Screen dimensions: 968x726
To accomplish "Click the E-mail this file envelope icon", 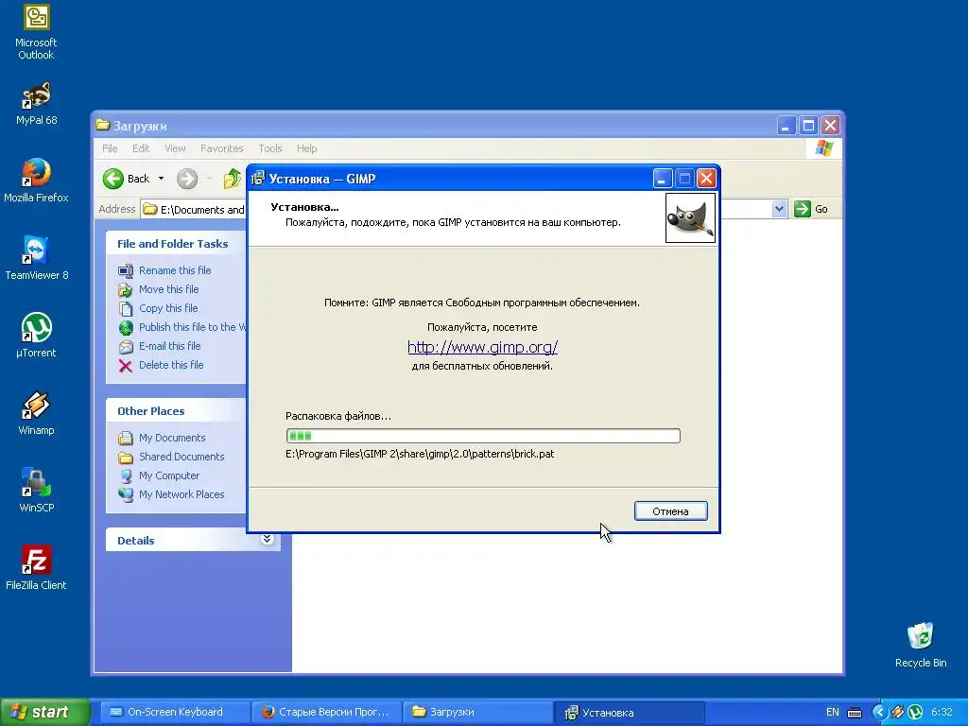I will point(126,347).
